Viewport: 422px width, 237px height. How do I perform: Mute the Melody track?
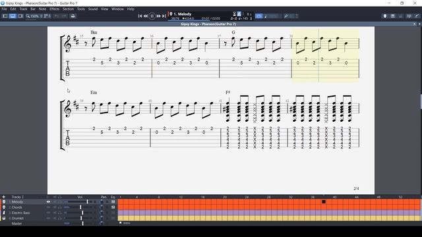pos(55,202)
